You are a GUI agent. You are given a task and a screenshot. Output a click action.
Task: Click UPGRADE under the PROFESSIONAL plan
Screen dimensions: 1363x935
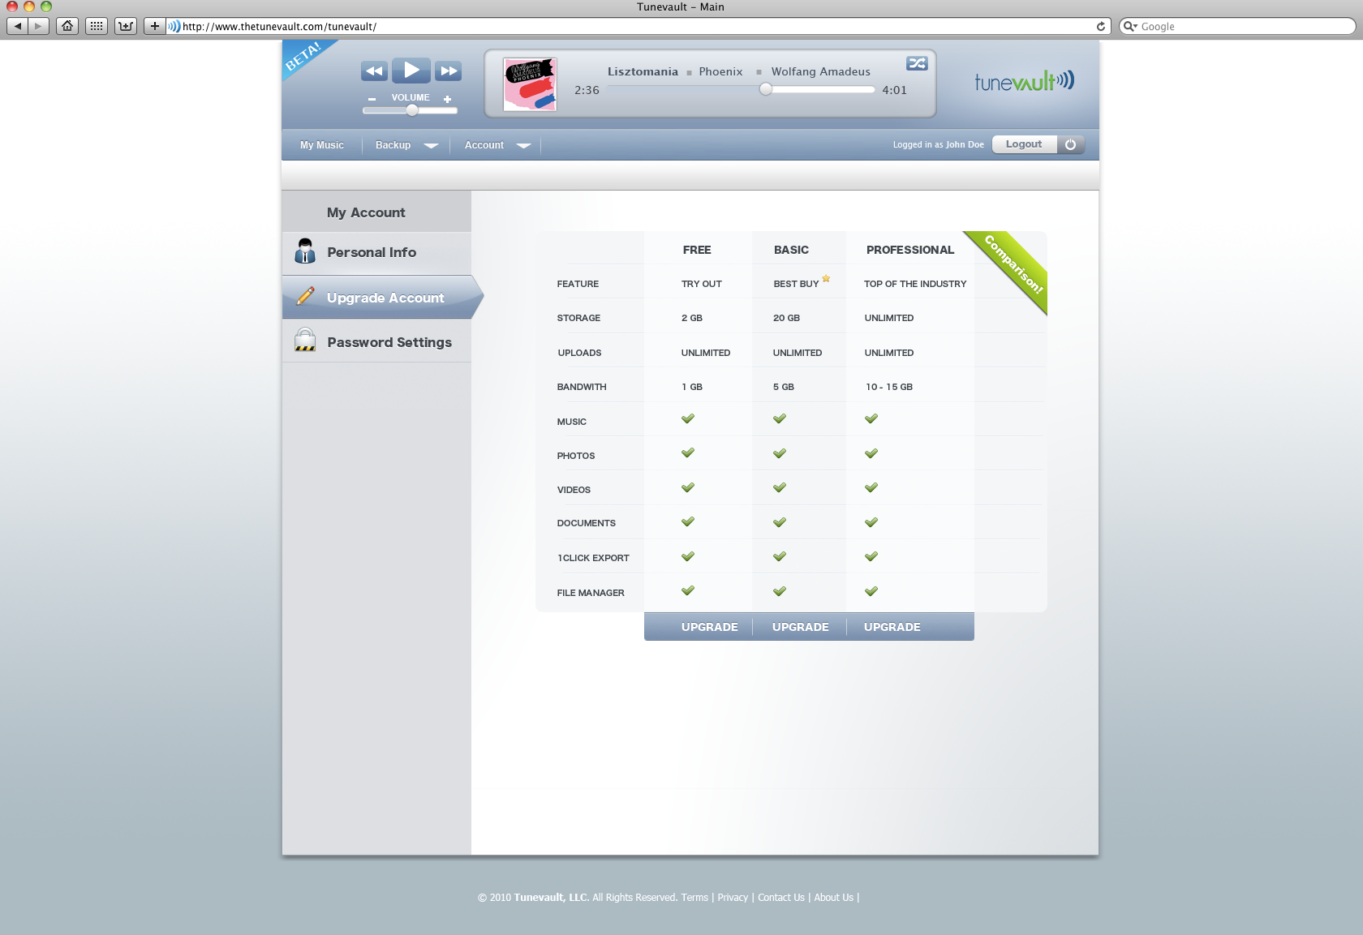click(x=892, y=627)
